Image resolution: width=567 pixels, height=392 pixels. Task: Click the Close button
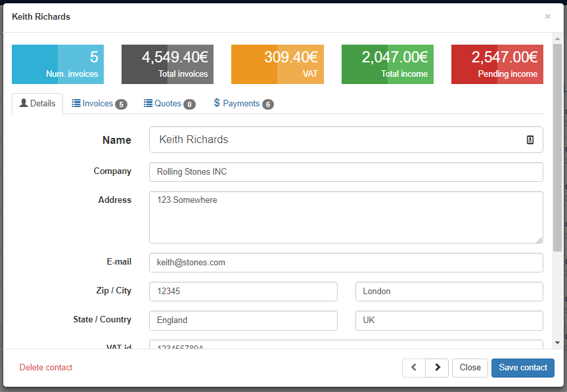coord(470,368)
